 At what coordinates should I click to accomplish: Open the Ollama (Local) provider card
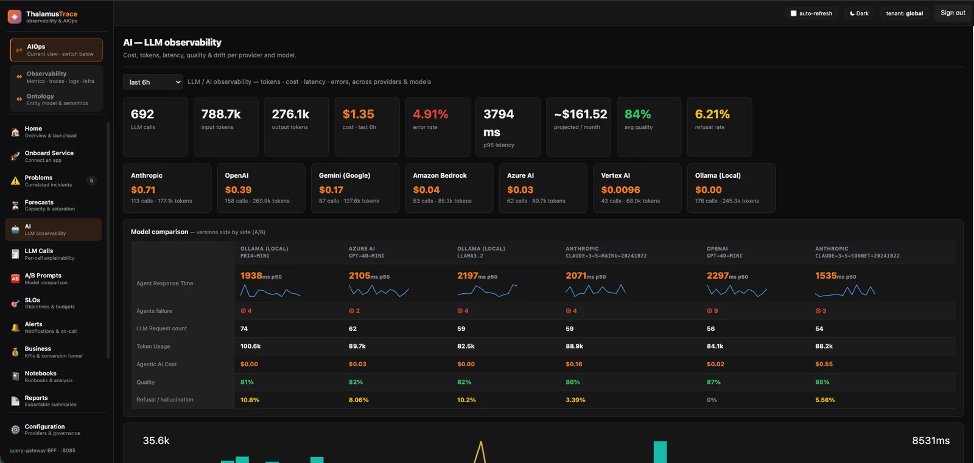click(732, 188)
